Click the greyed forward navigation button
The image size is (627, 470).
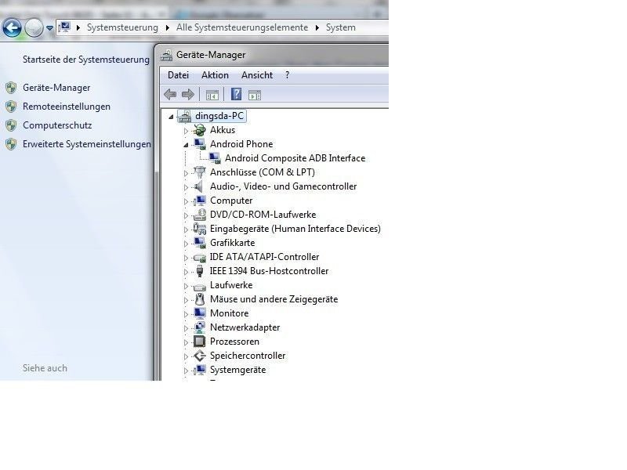[34, 28]
